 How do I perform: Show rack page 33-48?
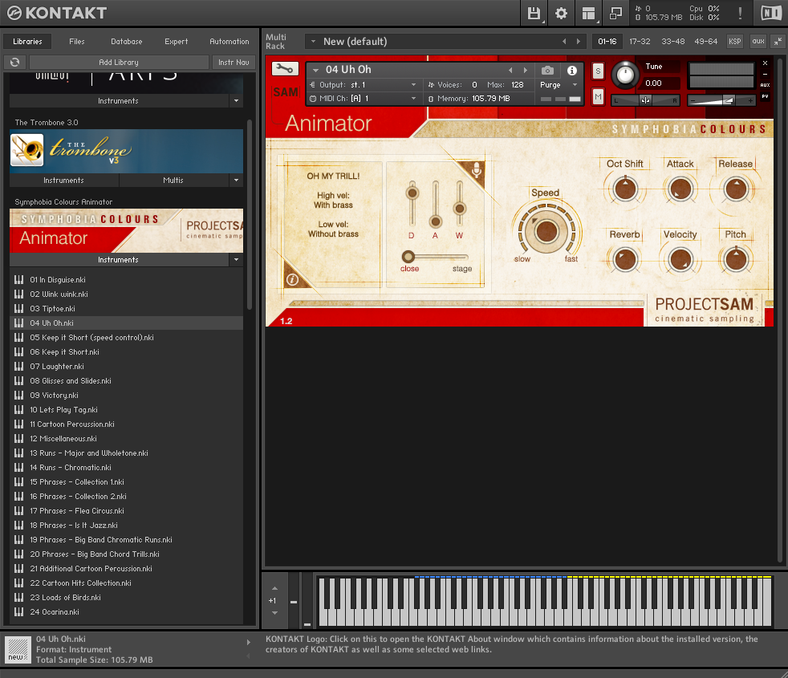[673, 42]
